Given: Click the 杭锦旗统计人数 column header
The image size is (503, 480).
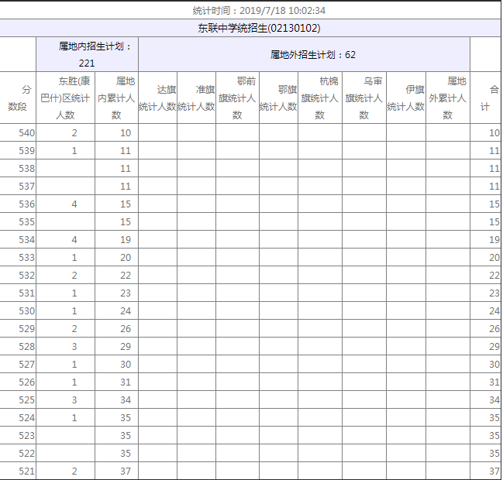Looking at the screenshot, I should coord(319,98).
